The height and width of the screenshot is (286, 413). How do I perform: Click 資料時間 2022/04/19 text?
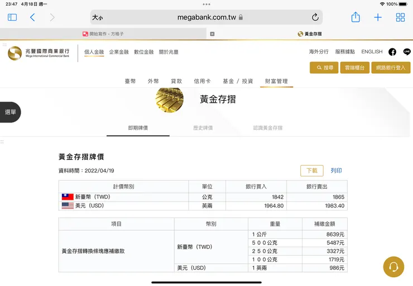tap(86, 171)
